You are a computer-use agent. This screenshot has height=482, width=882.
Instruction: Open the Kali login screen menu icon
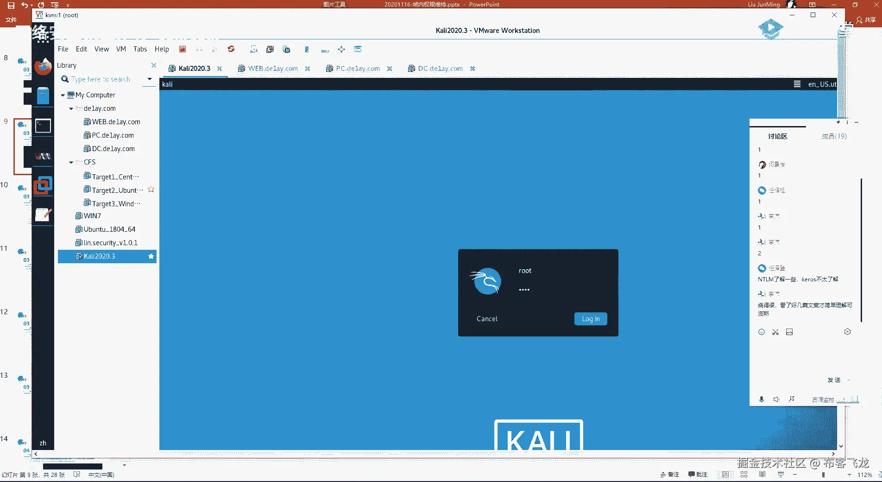click(x=797, y=84)
